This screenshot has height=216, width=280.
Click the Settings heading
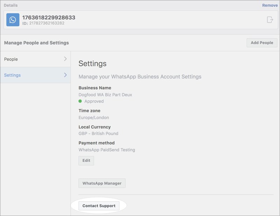click(x=92, y=64)
